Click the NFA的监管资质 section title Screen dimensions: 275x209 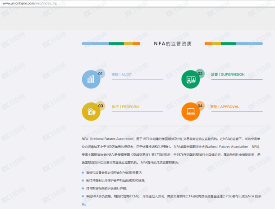point(173,43)
